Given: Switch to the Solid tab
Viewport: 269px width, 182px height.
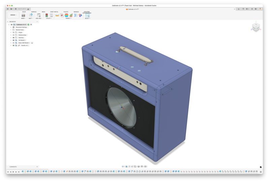Looking at the screenshot, I should click(24, 12).
